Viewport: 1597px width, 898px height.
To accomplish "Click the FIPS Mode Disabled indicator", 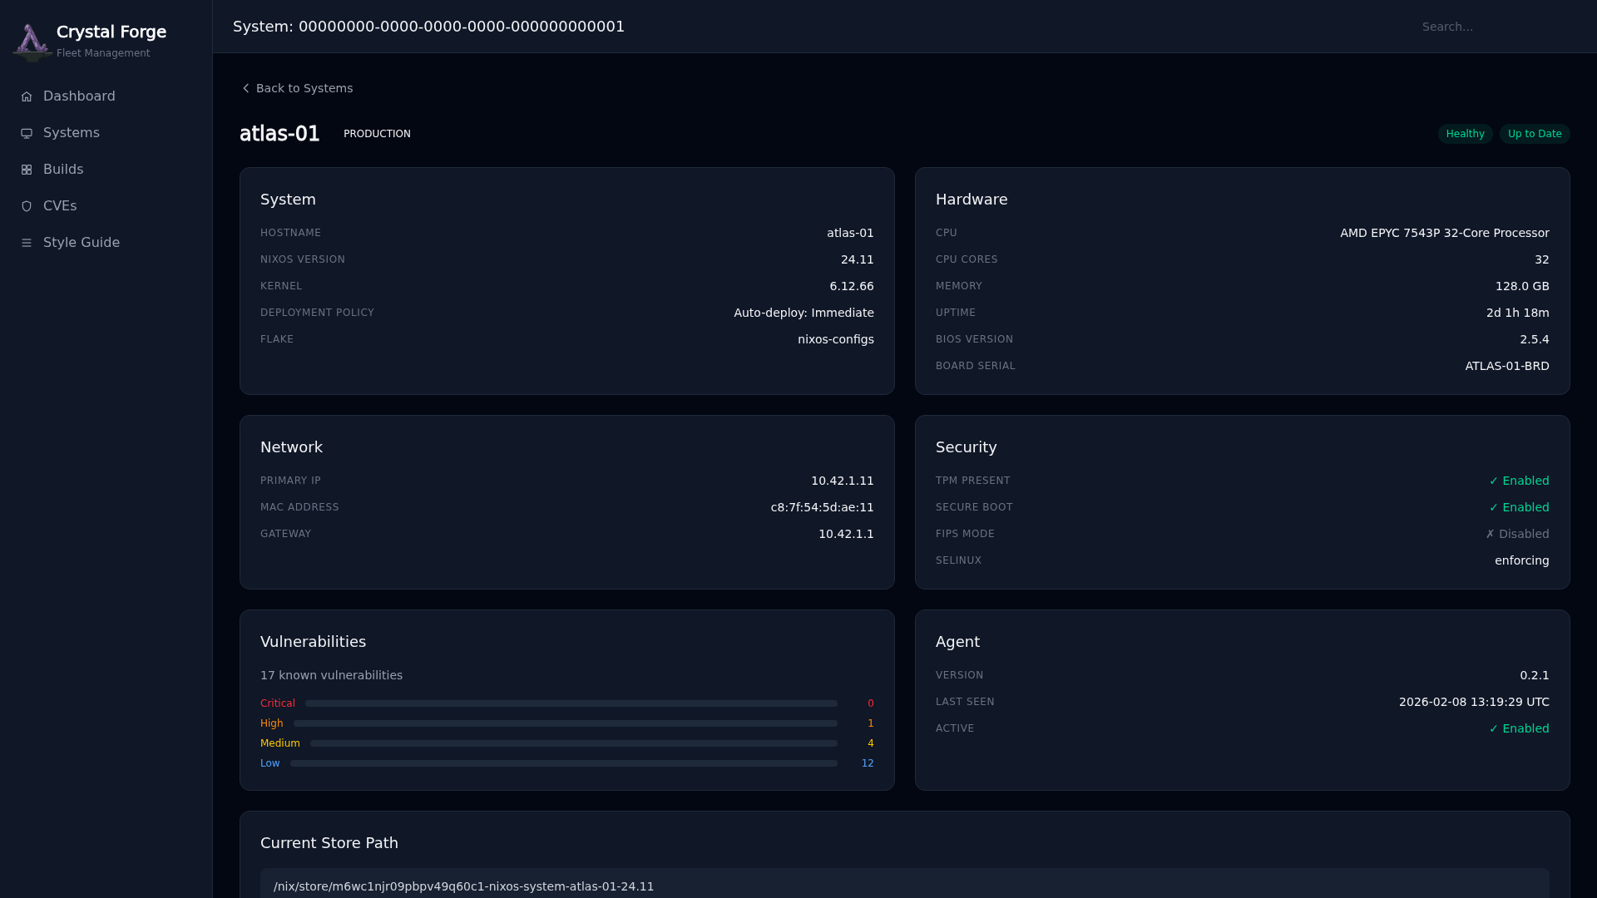I will tap(1517, 534).
